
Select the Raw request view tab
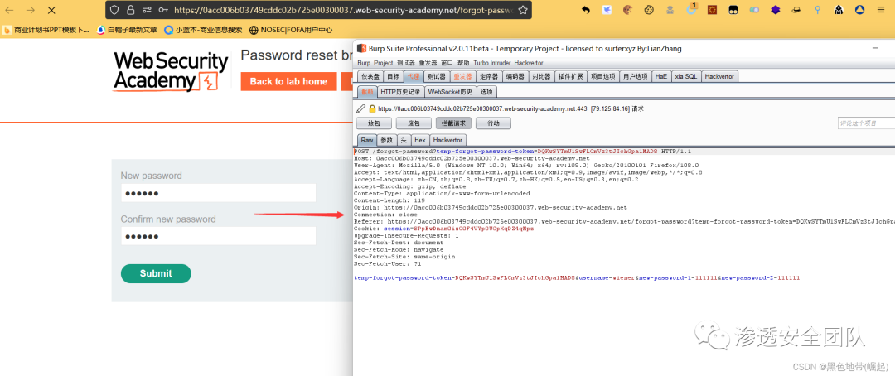[x=366, y=140]
